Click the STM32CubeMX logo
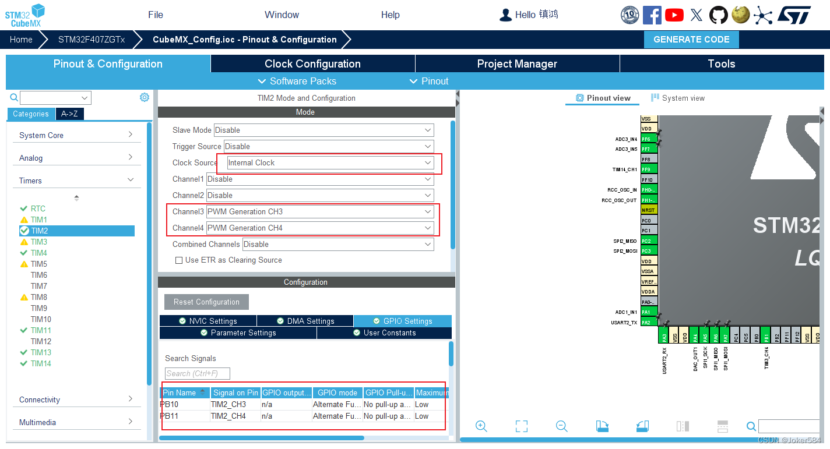The height and width of the screenshot is (449, 830). 25,15
